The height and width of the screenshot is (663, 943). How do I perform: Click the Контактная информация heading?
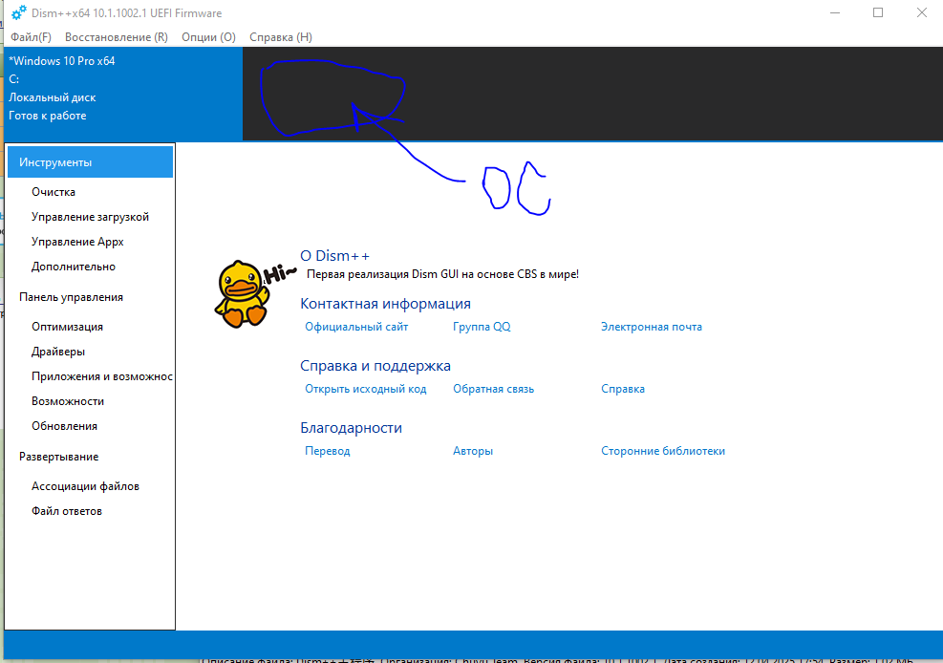(x=385, y=304)
